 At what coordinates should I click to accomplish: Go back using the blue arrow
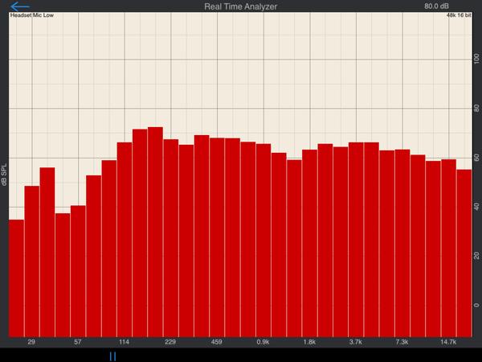19,6
